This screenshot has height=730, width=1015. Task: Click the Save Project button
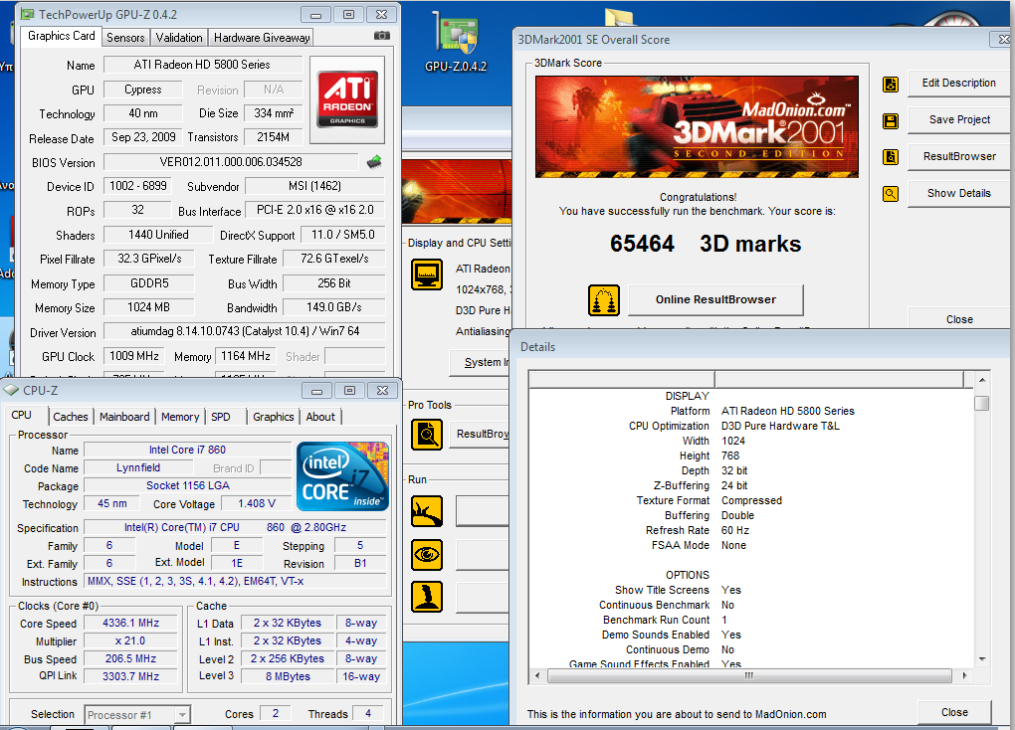(x=958, y=119)
